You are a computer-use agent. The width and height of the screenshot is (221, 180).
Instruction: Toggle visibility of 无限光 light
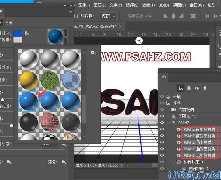162,116
